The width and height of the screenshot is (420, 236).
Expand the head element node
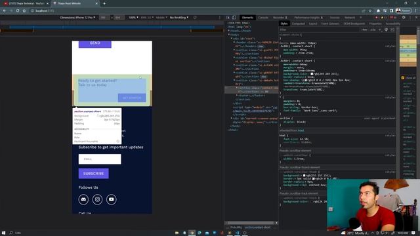pyautogui.click(x=229, y=31)
